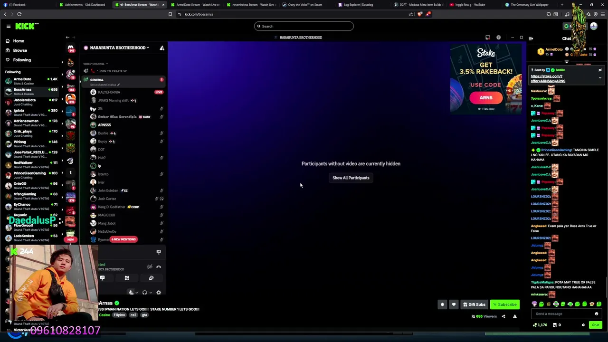This screenshot has width=608, height=342.
Task: Open the user profile avatar menu
Action: click(x=594, y=26)
